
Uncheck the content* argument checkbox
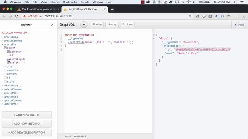[9, 51]
